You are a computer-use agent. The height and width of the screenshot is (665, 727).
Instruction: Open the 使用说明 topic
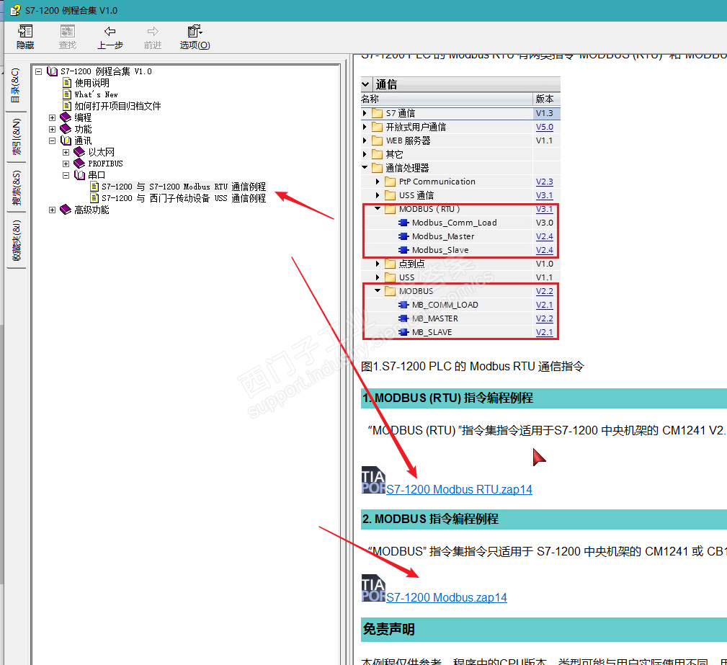pos(92,83)
